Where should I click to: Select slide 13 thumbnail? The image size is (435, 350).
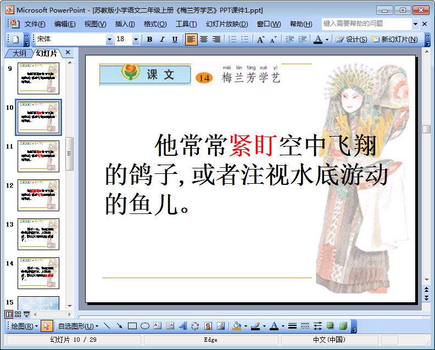pyautogui.click(x=38, y=234)
